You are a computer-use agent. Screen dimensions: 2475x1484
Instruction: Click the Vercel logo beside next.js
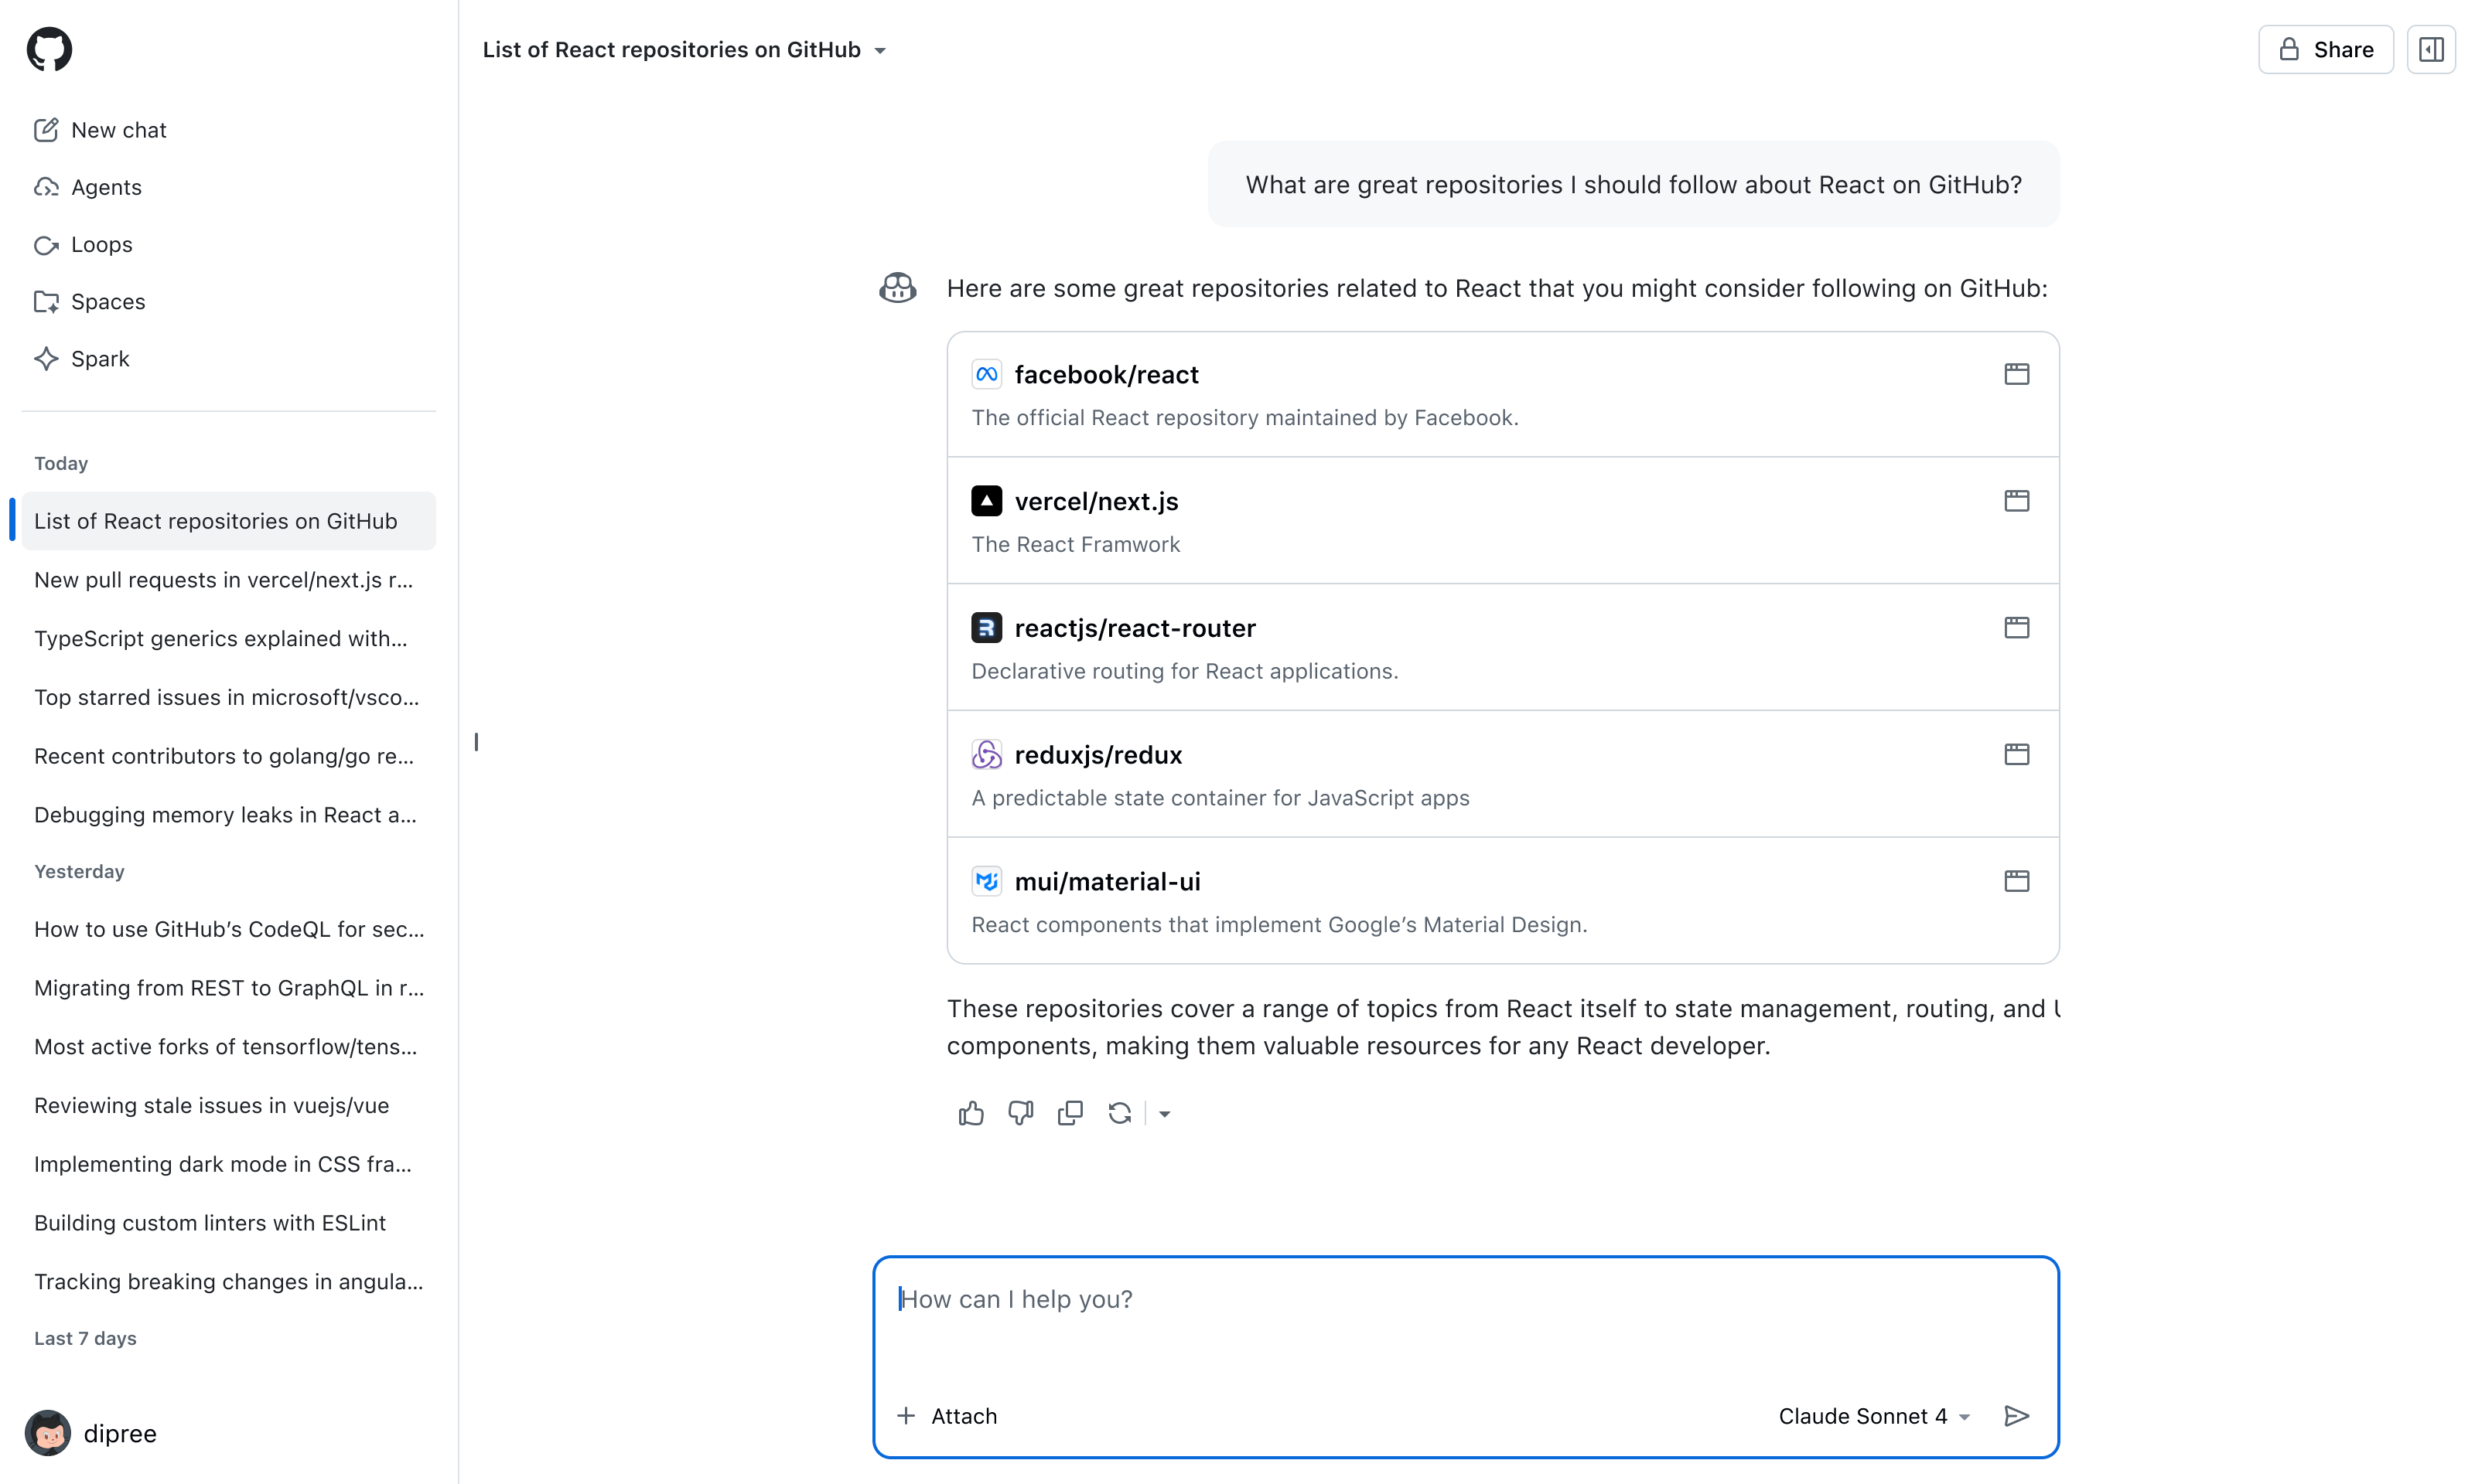[x=986, y=501]
